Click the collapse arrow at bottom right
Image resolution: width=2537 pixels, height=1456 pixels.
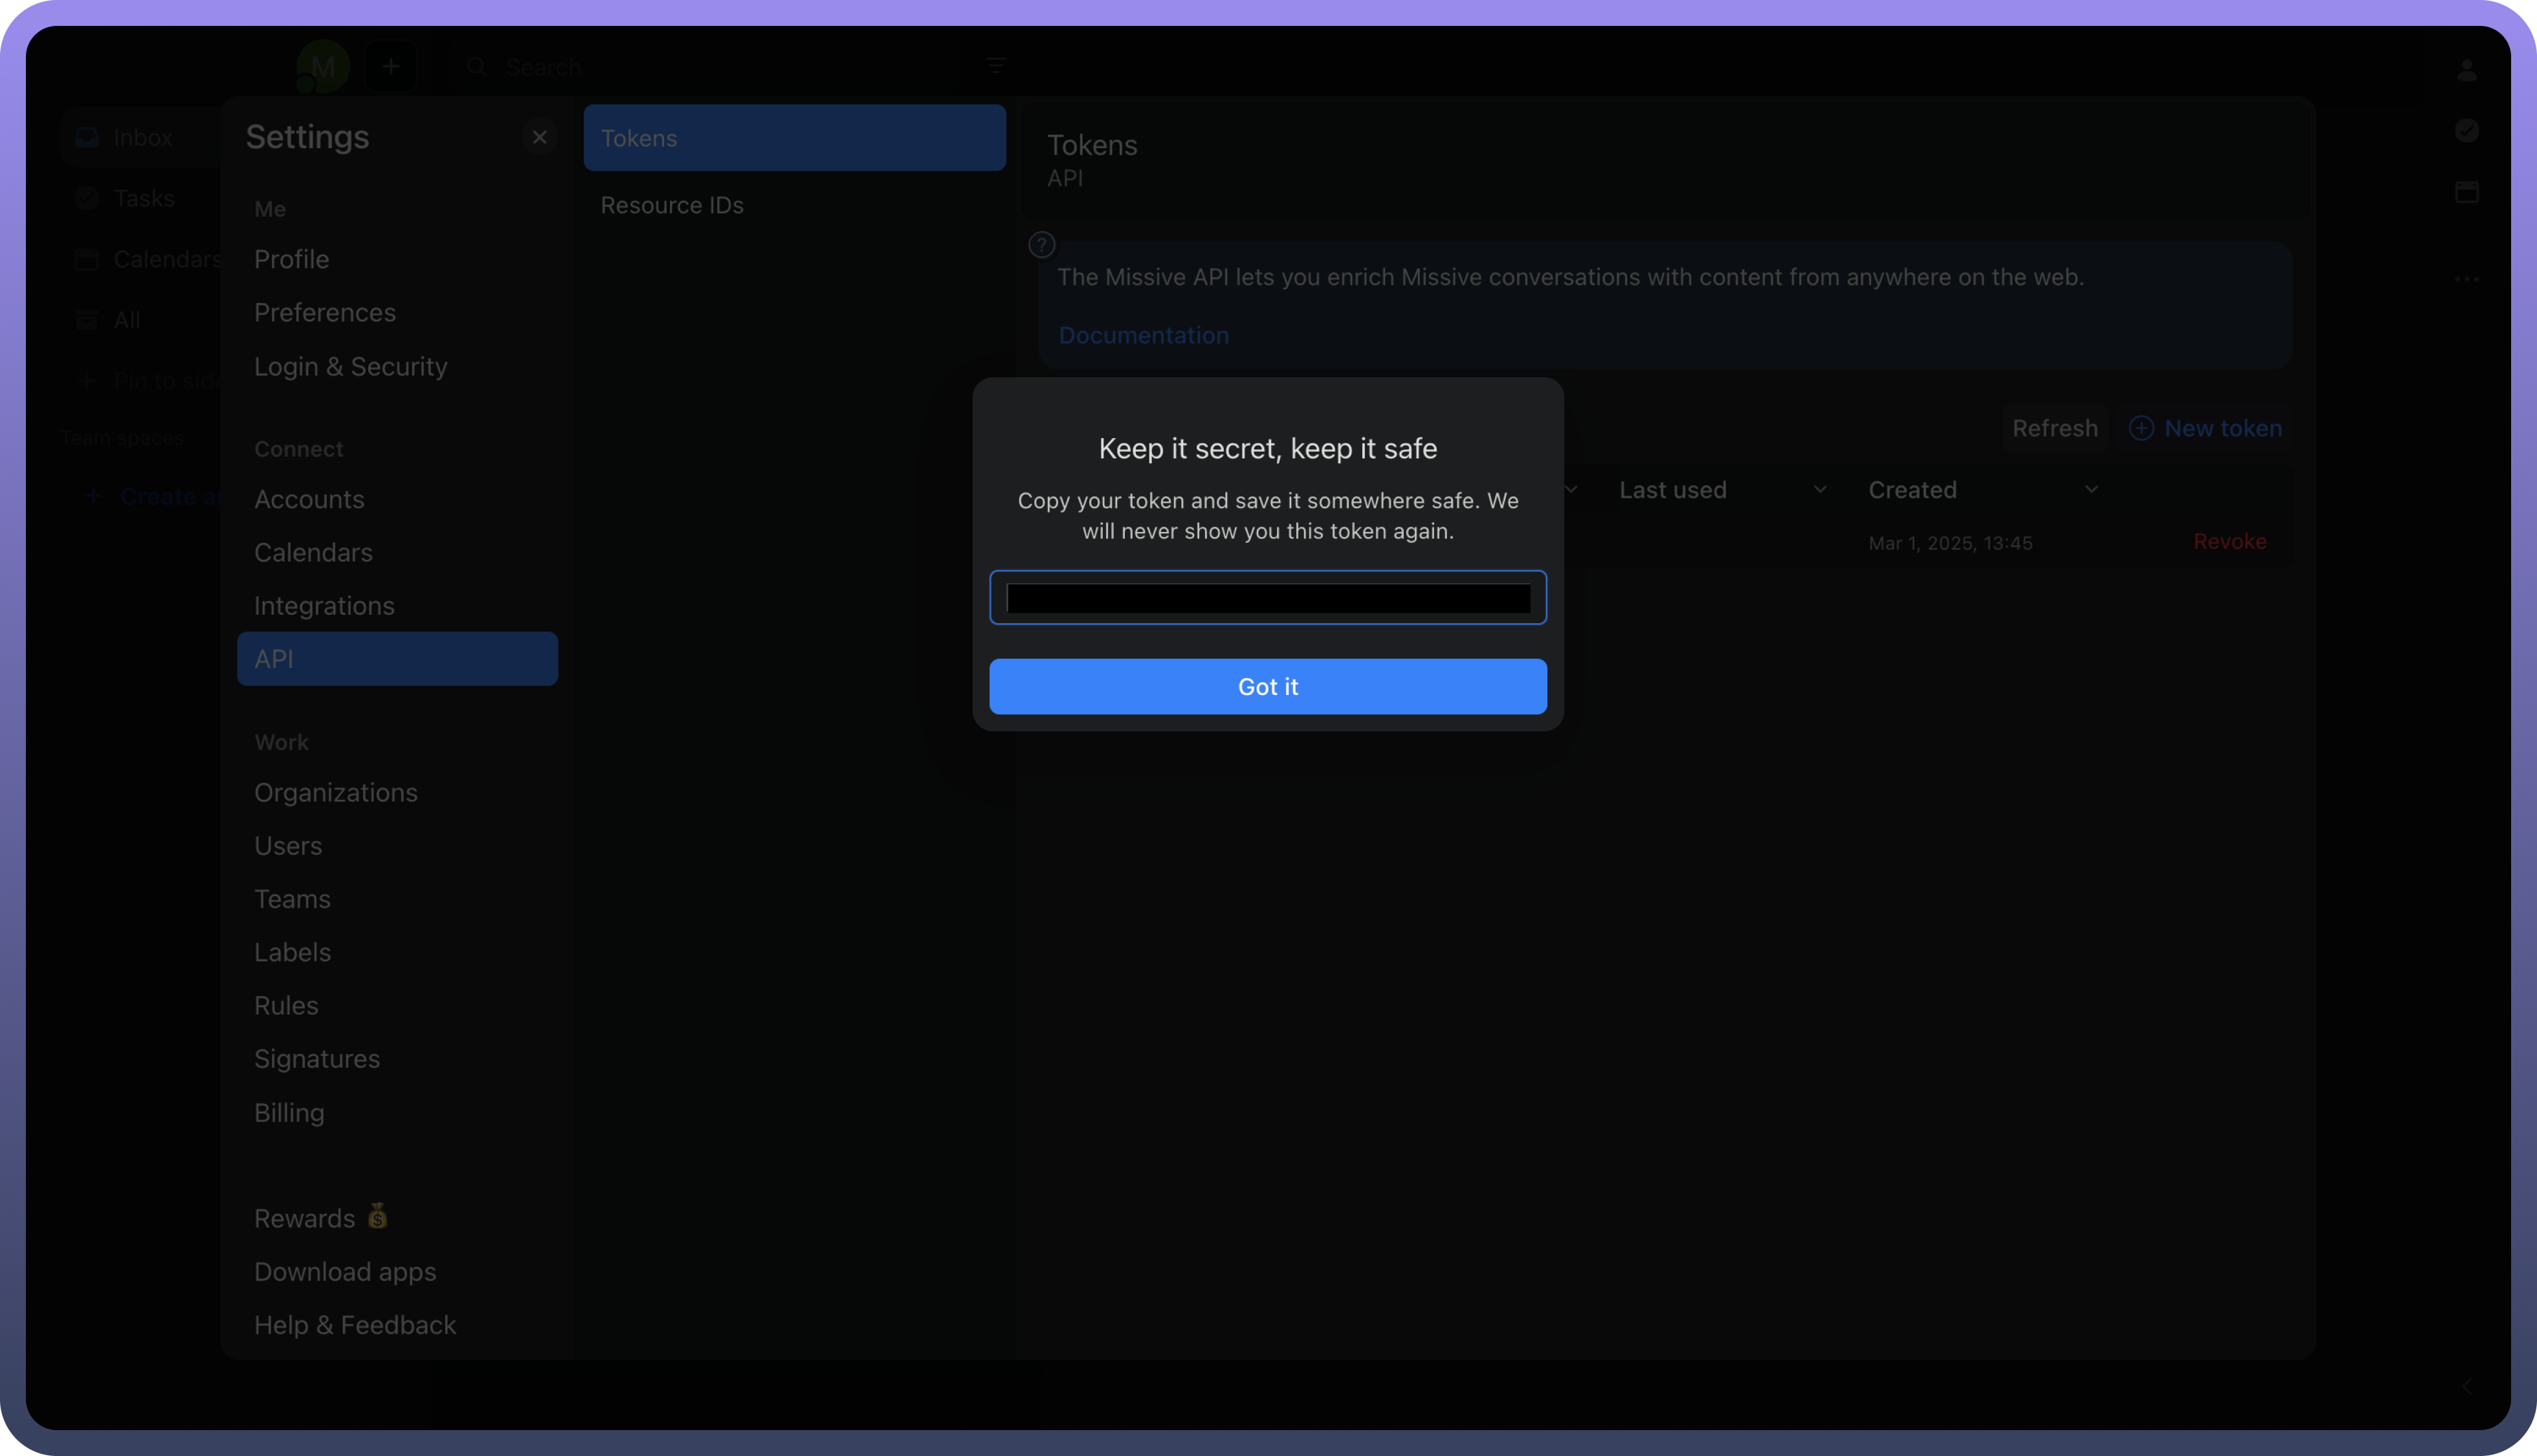(x=2466, y=1387)
